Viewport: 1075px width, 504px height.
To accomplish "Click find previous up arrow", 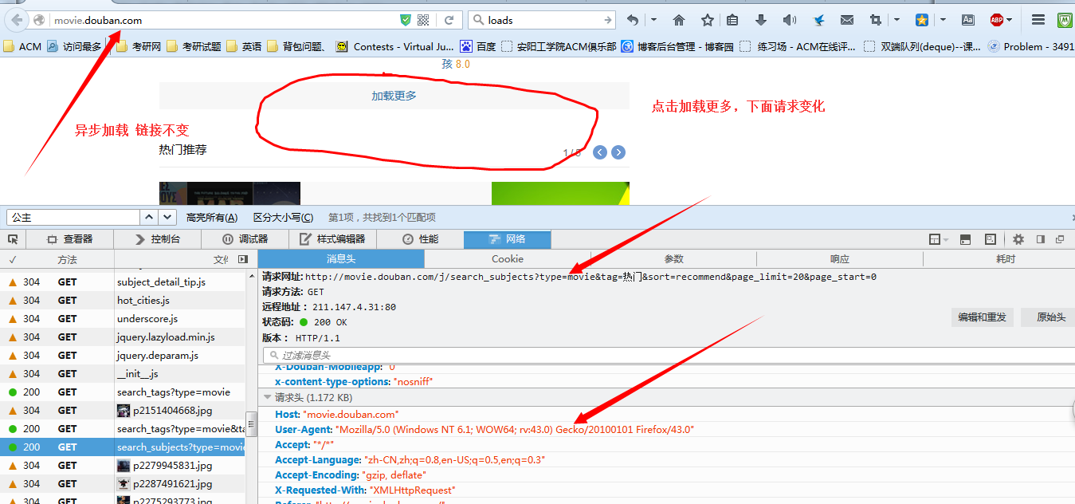I will pos(149,217).
